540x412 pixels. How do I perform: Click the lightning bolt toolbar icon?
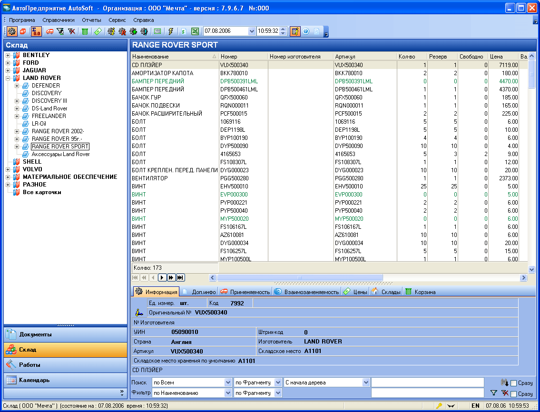click(x=170, y=31)
